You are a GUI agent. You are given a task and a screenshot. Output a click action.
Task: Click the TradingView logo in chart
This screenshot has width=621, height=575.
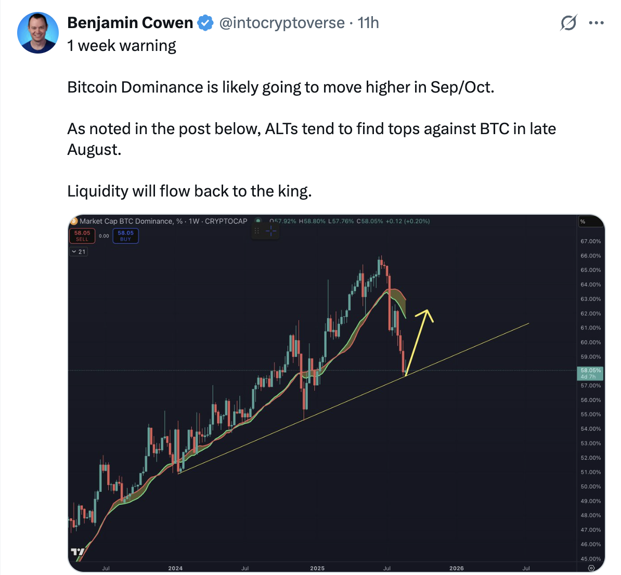point(77,552)
